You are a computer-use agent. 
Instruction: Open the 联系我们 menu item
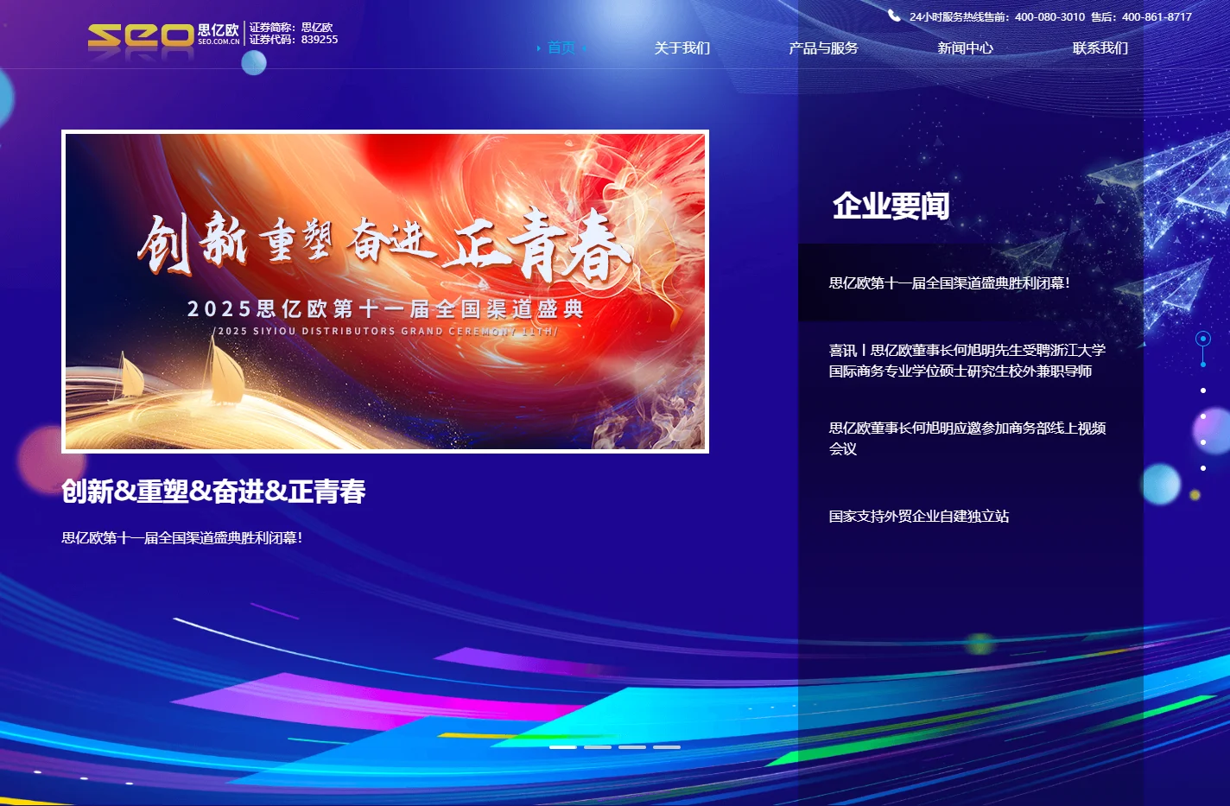pos(1100,48)
